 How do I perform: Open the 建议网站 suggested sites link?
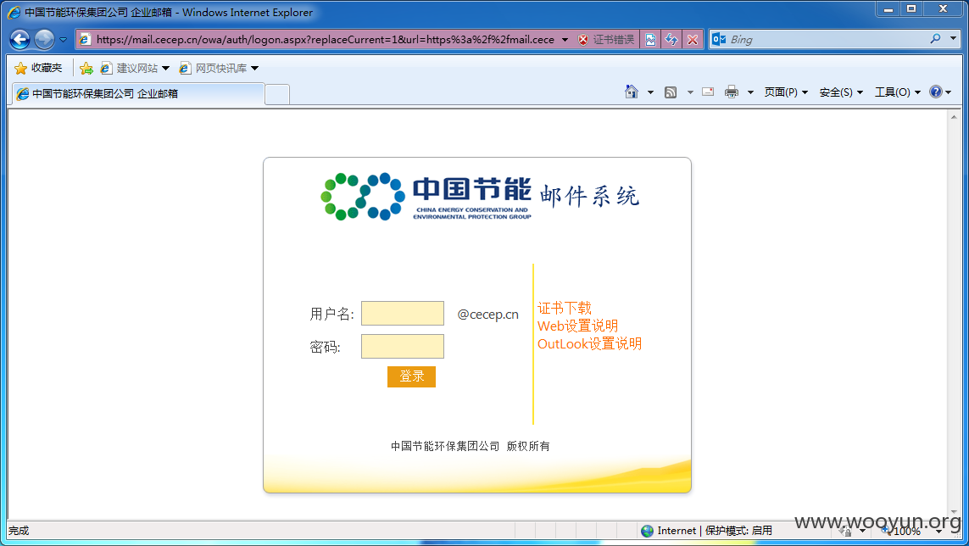(x=135, y=68)
